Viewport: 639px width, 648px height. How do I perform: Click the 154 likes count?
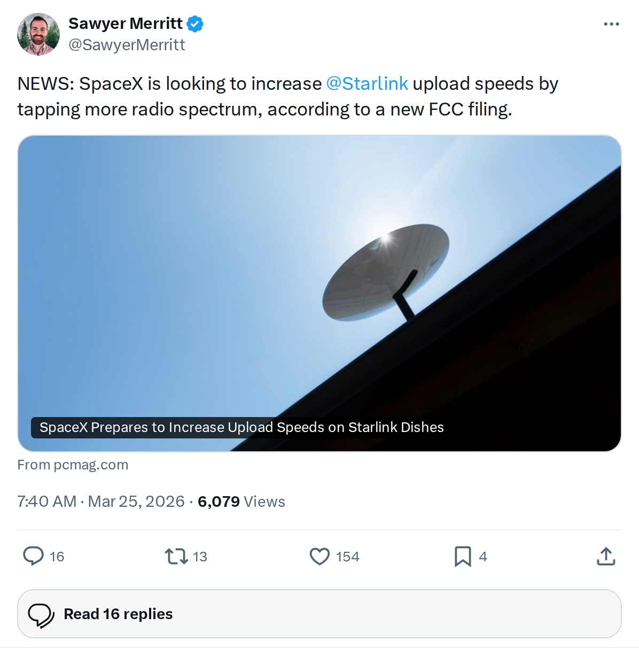pyautogui.click(x=347, y=557)
